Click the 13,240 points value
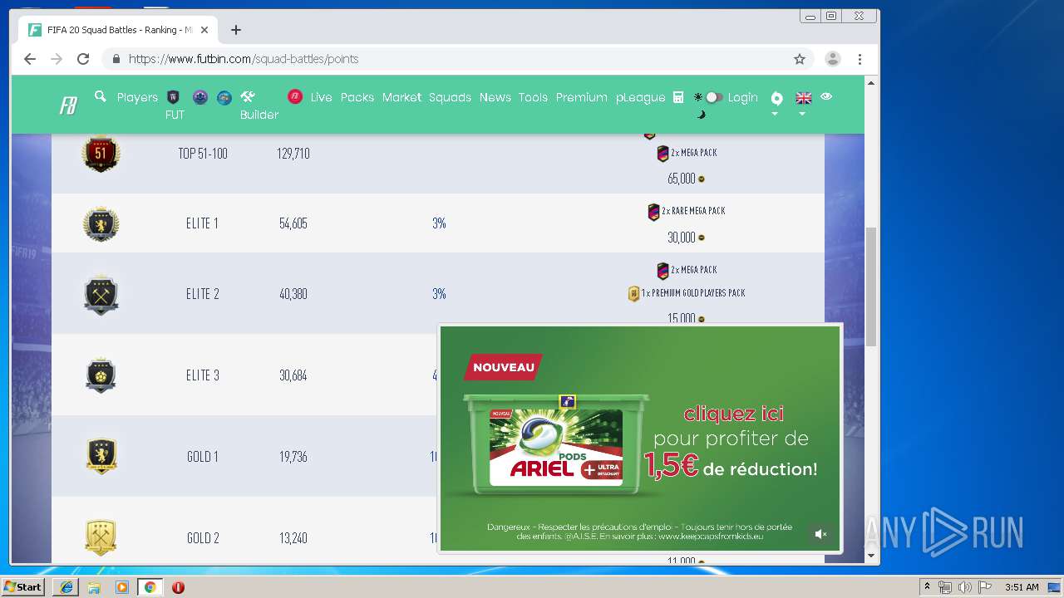 pos(293,538)
